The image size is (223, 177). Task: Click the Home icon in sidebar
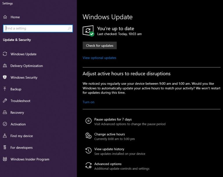[x=5, y=17]
